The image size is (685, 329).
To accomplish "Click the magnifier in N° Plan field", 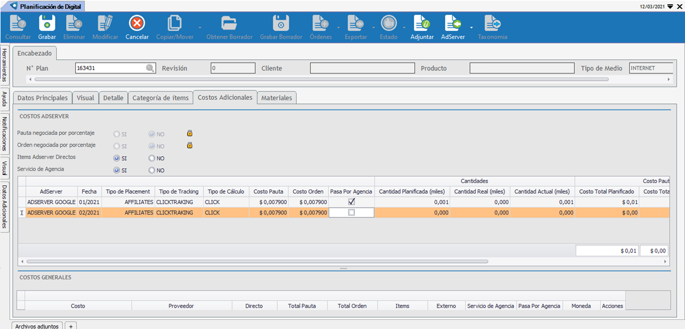I will pyautogui.click(x=150, y=68).
